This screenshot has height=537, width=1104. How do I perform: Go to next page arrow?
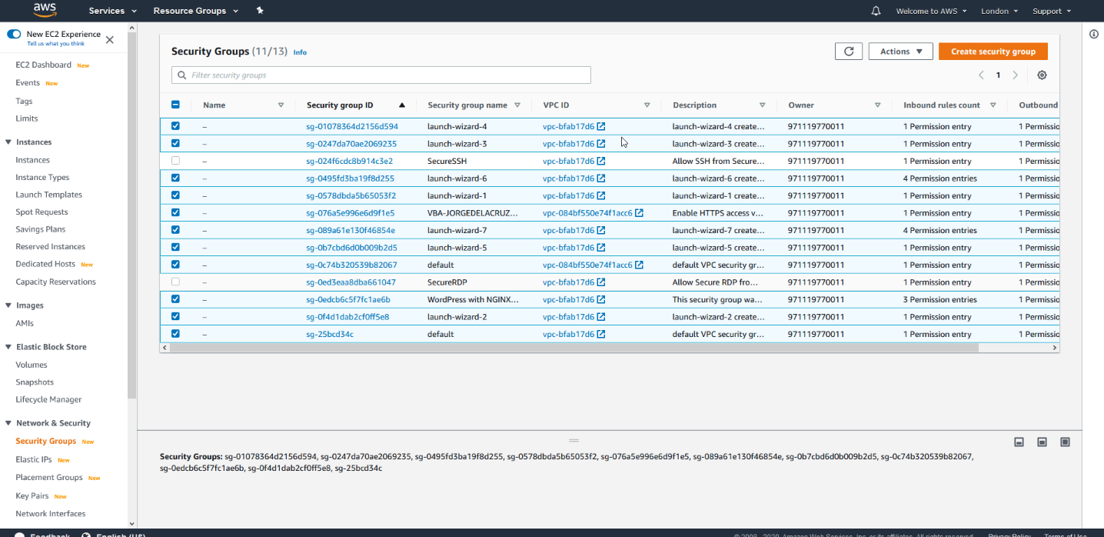[x=1016, y=75]
